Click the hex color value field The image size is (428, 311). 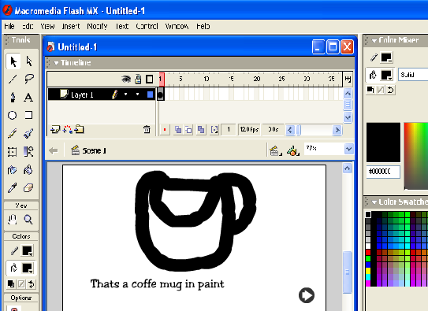383,172
